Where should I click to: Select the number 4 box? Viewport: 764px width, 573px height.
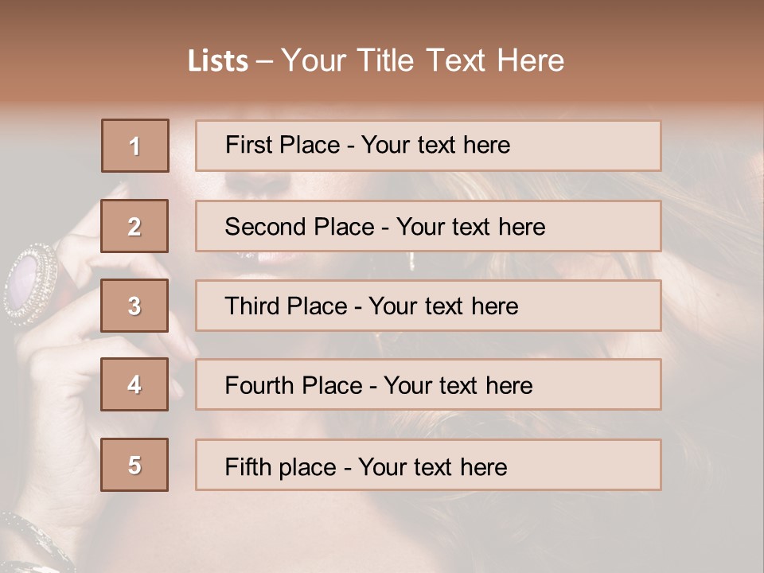click(135, 384)
